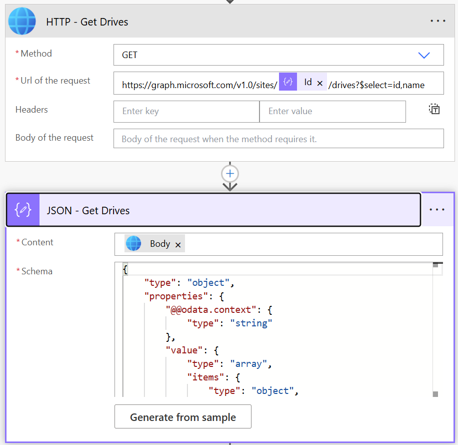
Task: Open the JSON - Get Drives ellipsis menu
Action: [x=436, y=210]
